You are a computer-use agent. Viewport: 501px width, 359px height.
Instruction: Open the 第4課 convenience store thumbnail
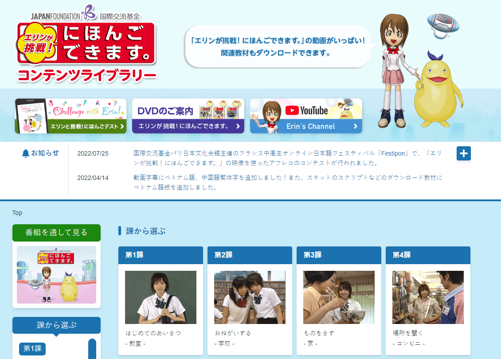coord(428,297)
